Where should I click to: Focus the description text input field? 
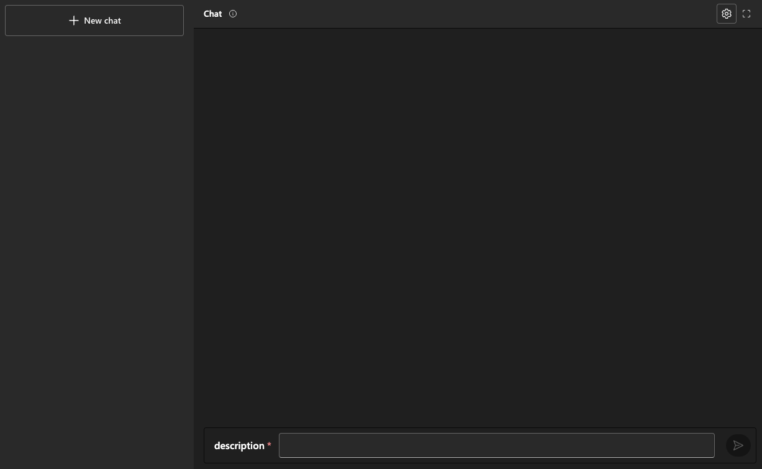pos(496,445)
